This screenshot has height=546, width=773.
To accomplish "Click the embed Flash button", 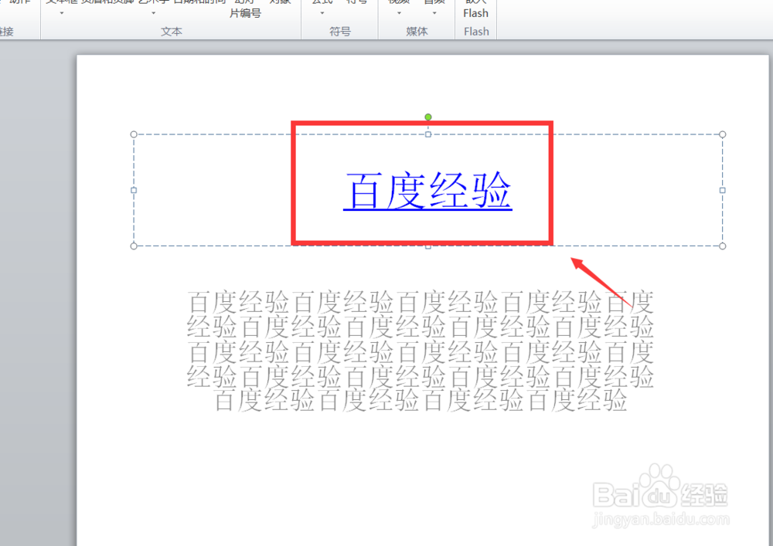I will pyautogui.click(x=475, y=10).
